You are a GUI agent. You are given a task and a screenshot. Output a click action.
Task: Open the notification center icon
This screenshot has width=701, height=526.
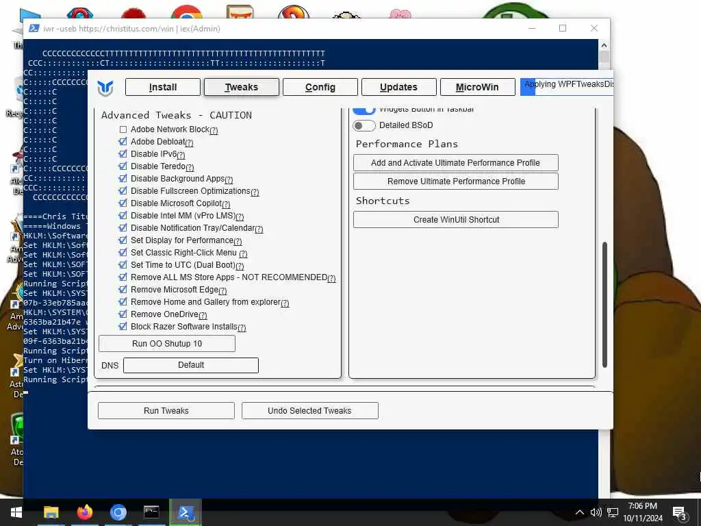point(679,513)
